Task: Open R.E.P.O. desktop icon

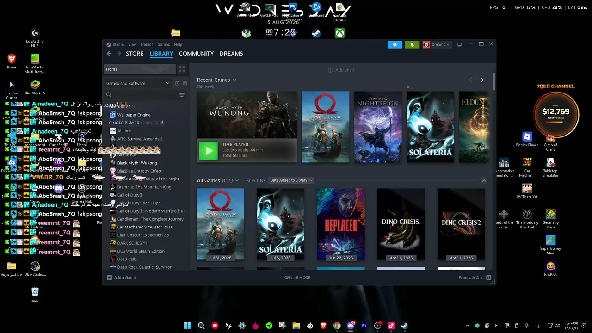Action: [550, 269]
